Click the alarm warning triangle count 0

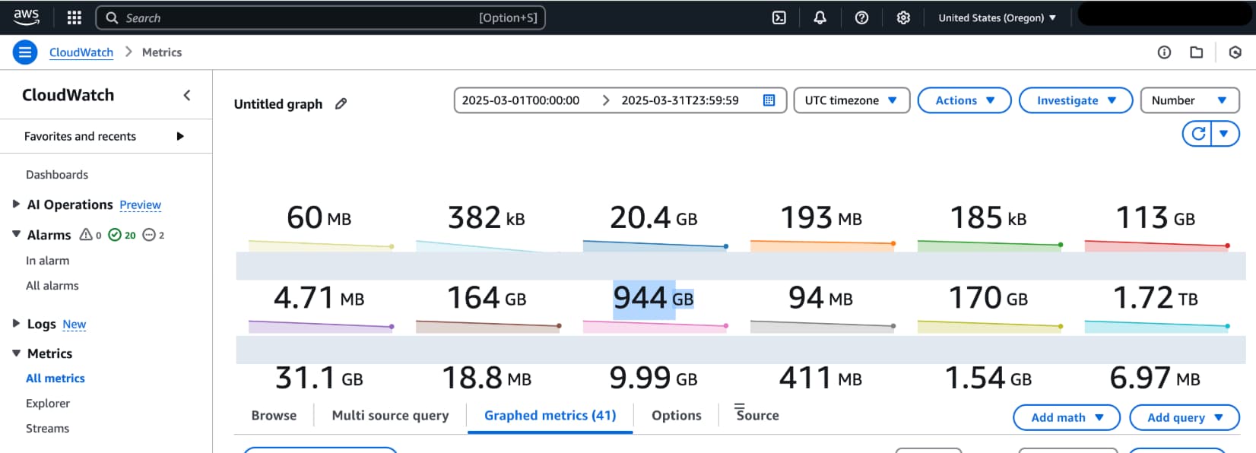(90, 235)
